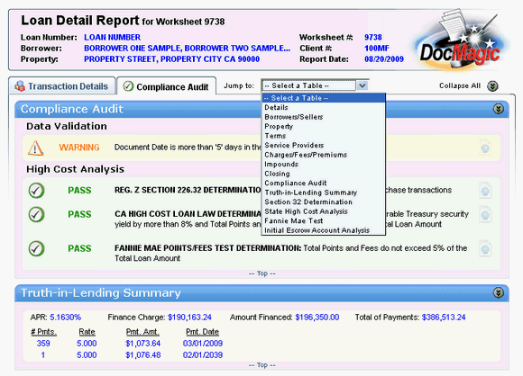Screen dimensions: 523x376
Task: Collapse the Compliance Audit section
Action: [499, 109]
